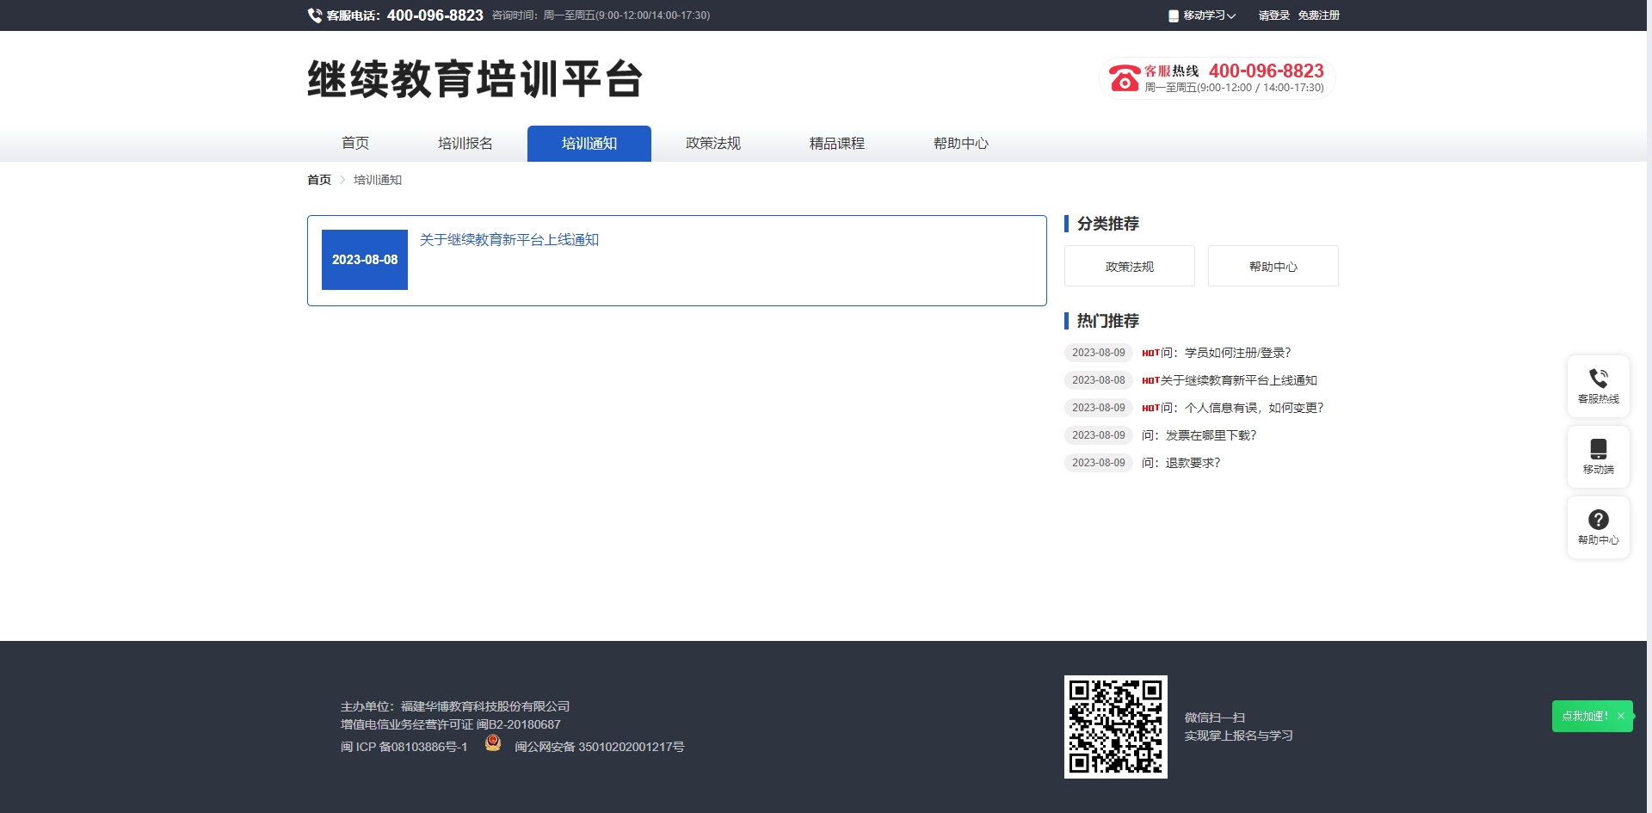This screenshot has height=813, width=1652.
Task: Open 闽公网安备 35010202001217号 footer link
Action: click(600, 747)
